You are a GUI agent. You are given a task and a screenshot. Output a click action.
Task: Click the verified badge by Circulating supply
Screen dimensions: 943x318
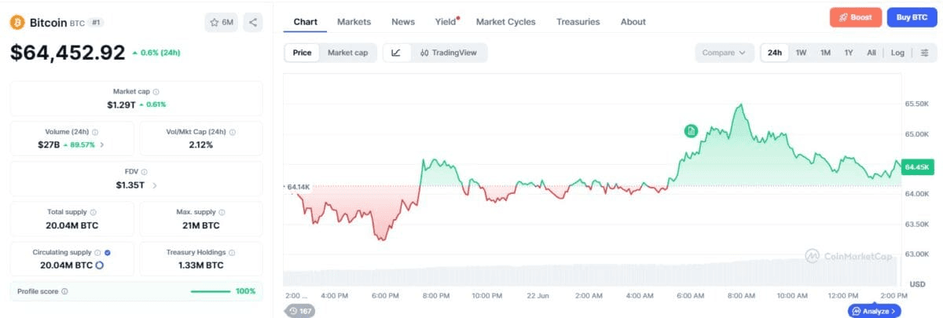[x=108, y=253]
